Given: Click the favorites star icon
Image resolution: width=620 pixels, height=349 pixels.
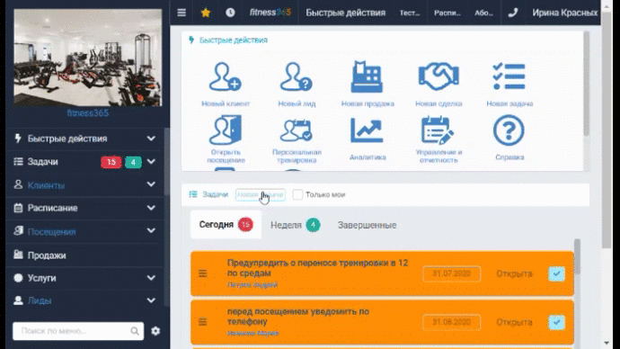Looking at the screenshot, I should coord(205,13).
